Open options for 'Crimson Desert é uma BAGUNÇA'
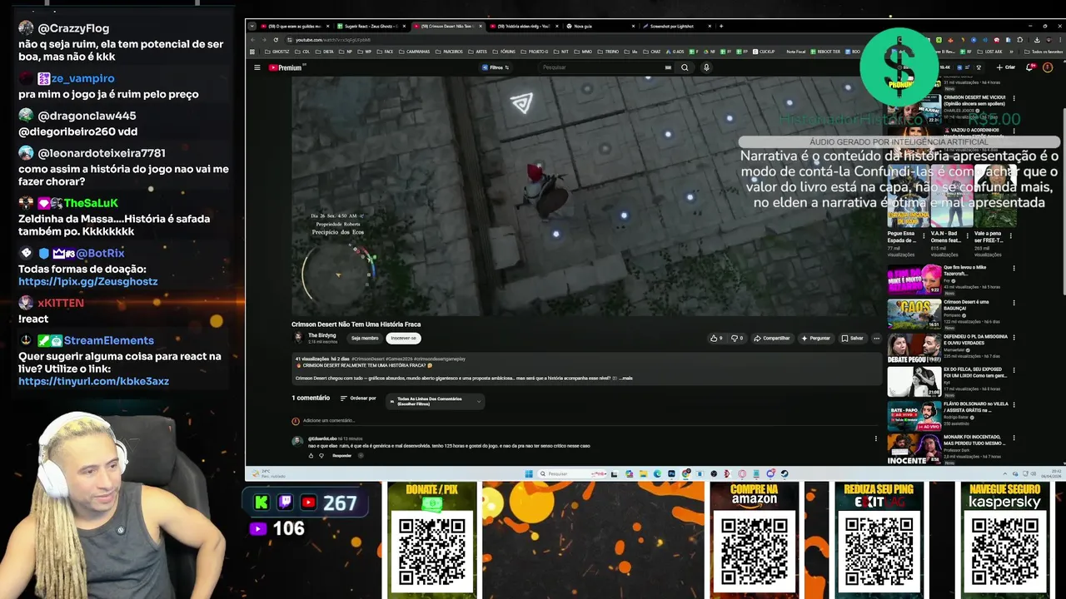The image size is (1066, 599). coord(1014,303)
